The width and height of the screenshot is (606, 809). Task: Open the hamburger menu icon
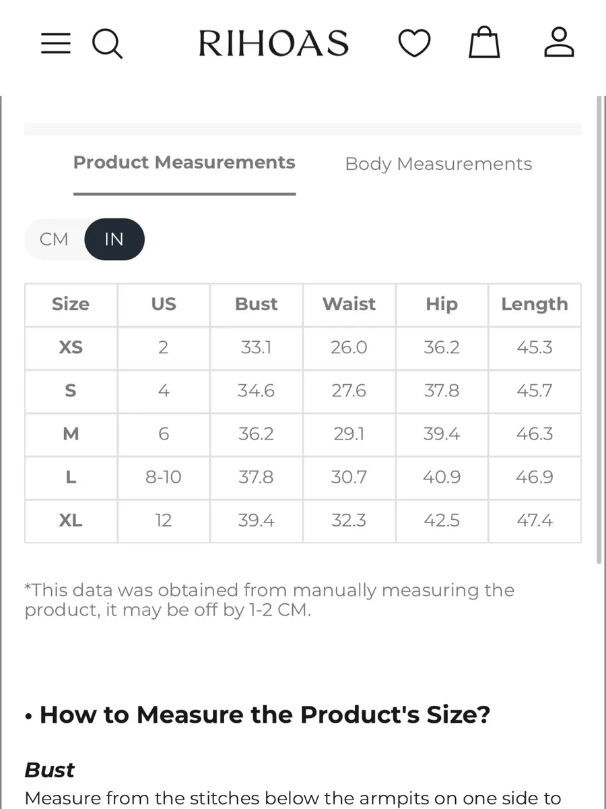click(55, 44)
